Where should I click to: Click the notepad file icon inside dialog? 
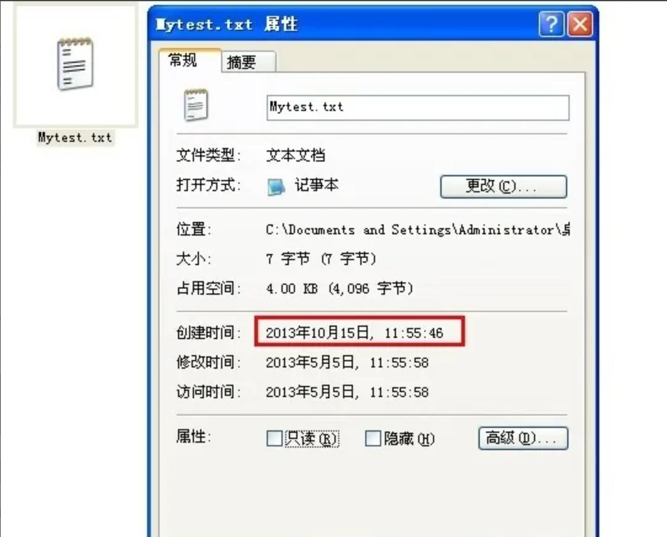coord(196,105)
